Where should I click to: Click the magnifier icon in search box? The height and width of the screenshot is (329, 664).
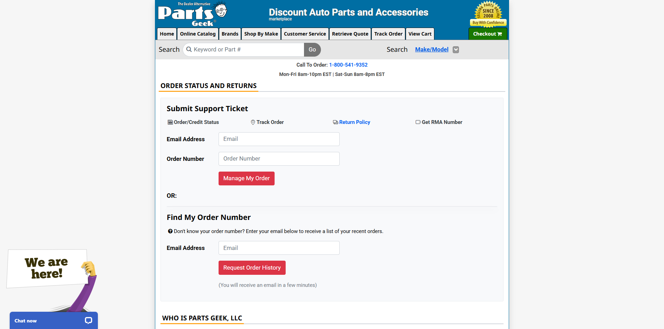pos(189,49)
